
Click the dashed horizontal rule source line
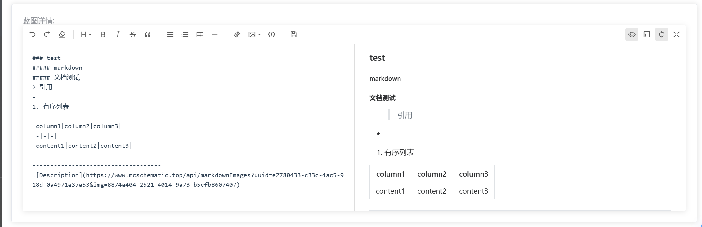point(96,165)
